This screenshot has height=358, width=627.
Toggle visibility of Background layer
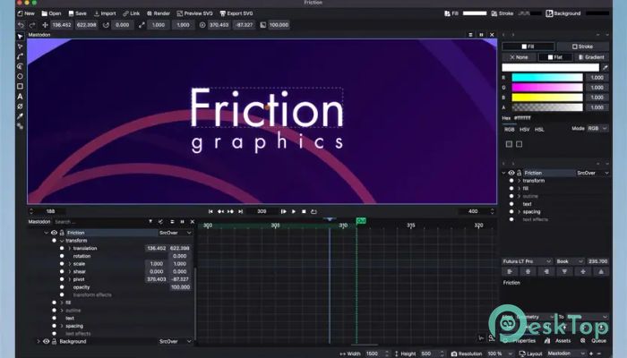pos(46,342)
